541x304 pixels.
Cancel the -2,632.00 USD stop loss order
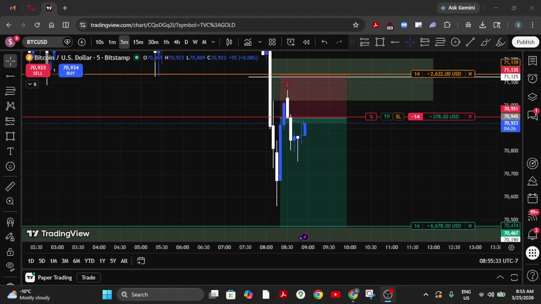pyautogui.click(x=470, y=74)
